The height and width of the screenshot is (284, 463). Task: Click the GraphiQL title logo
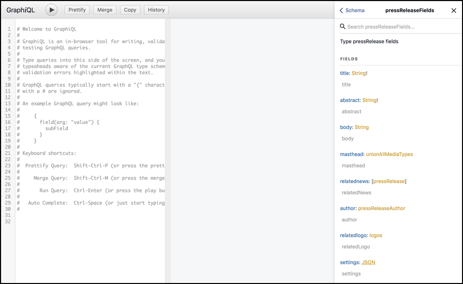[21, 10]
